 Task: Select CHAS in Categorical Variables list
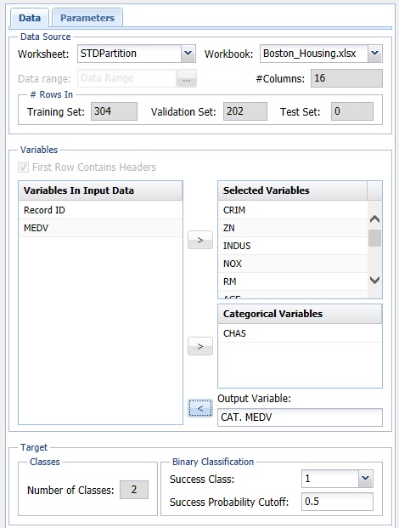(x=300, y=333)
